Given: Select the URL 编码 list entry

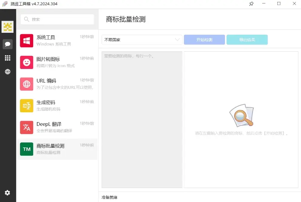Looking at the screenshot, I should coord(57,84).
